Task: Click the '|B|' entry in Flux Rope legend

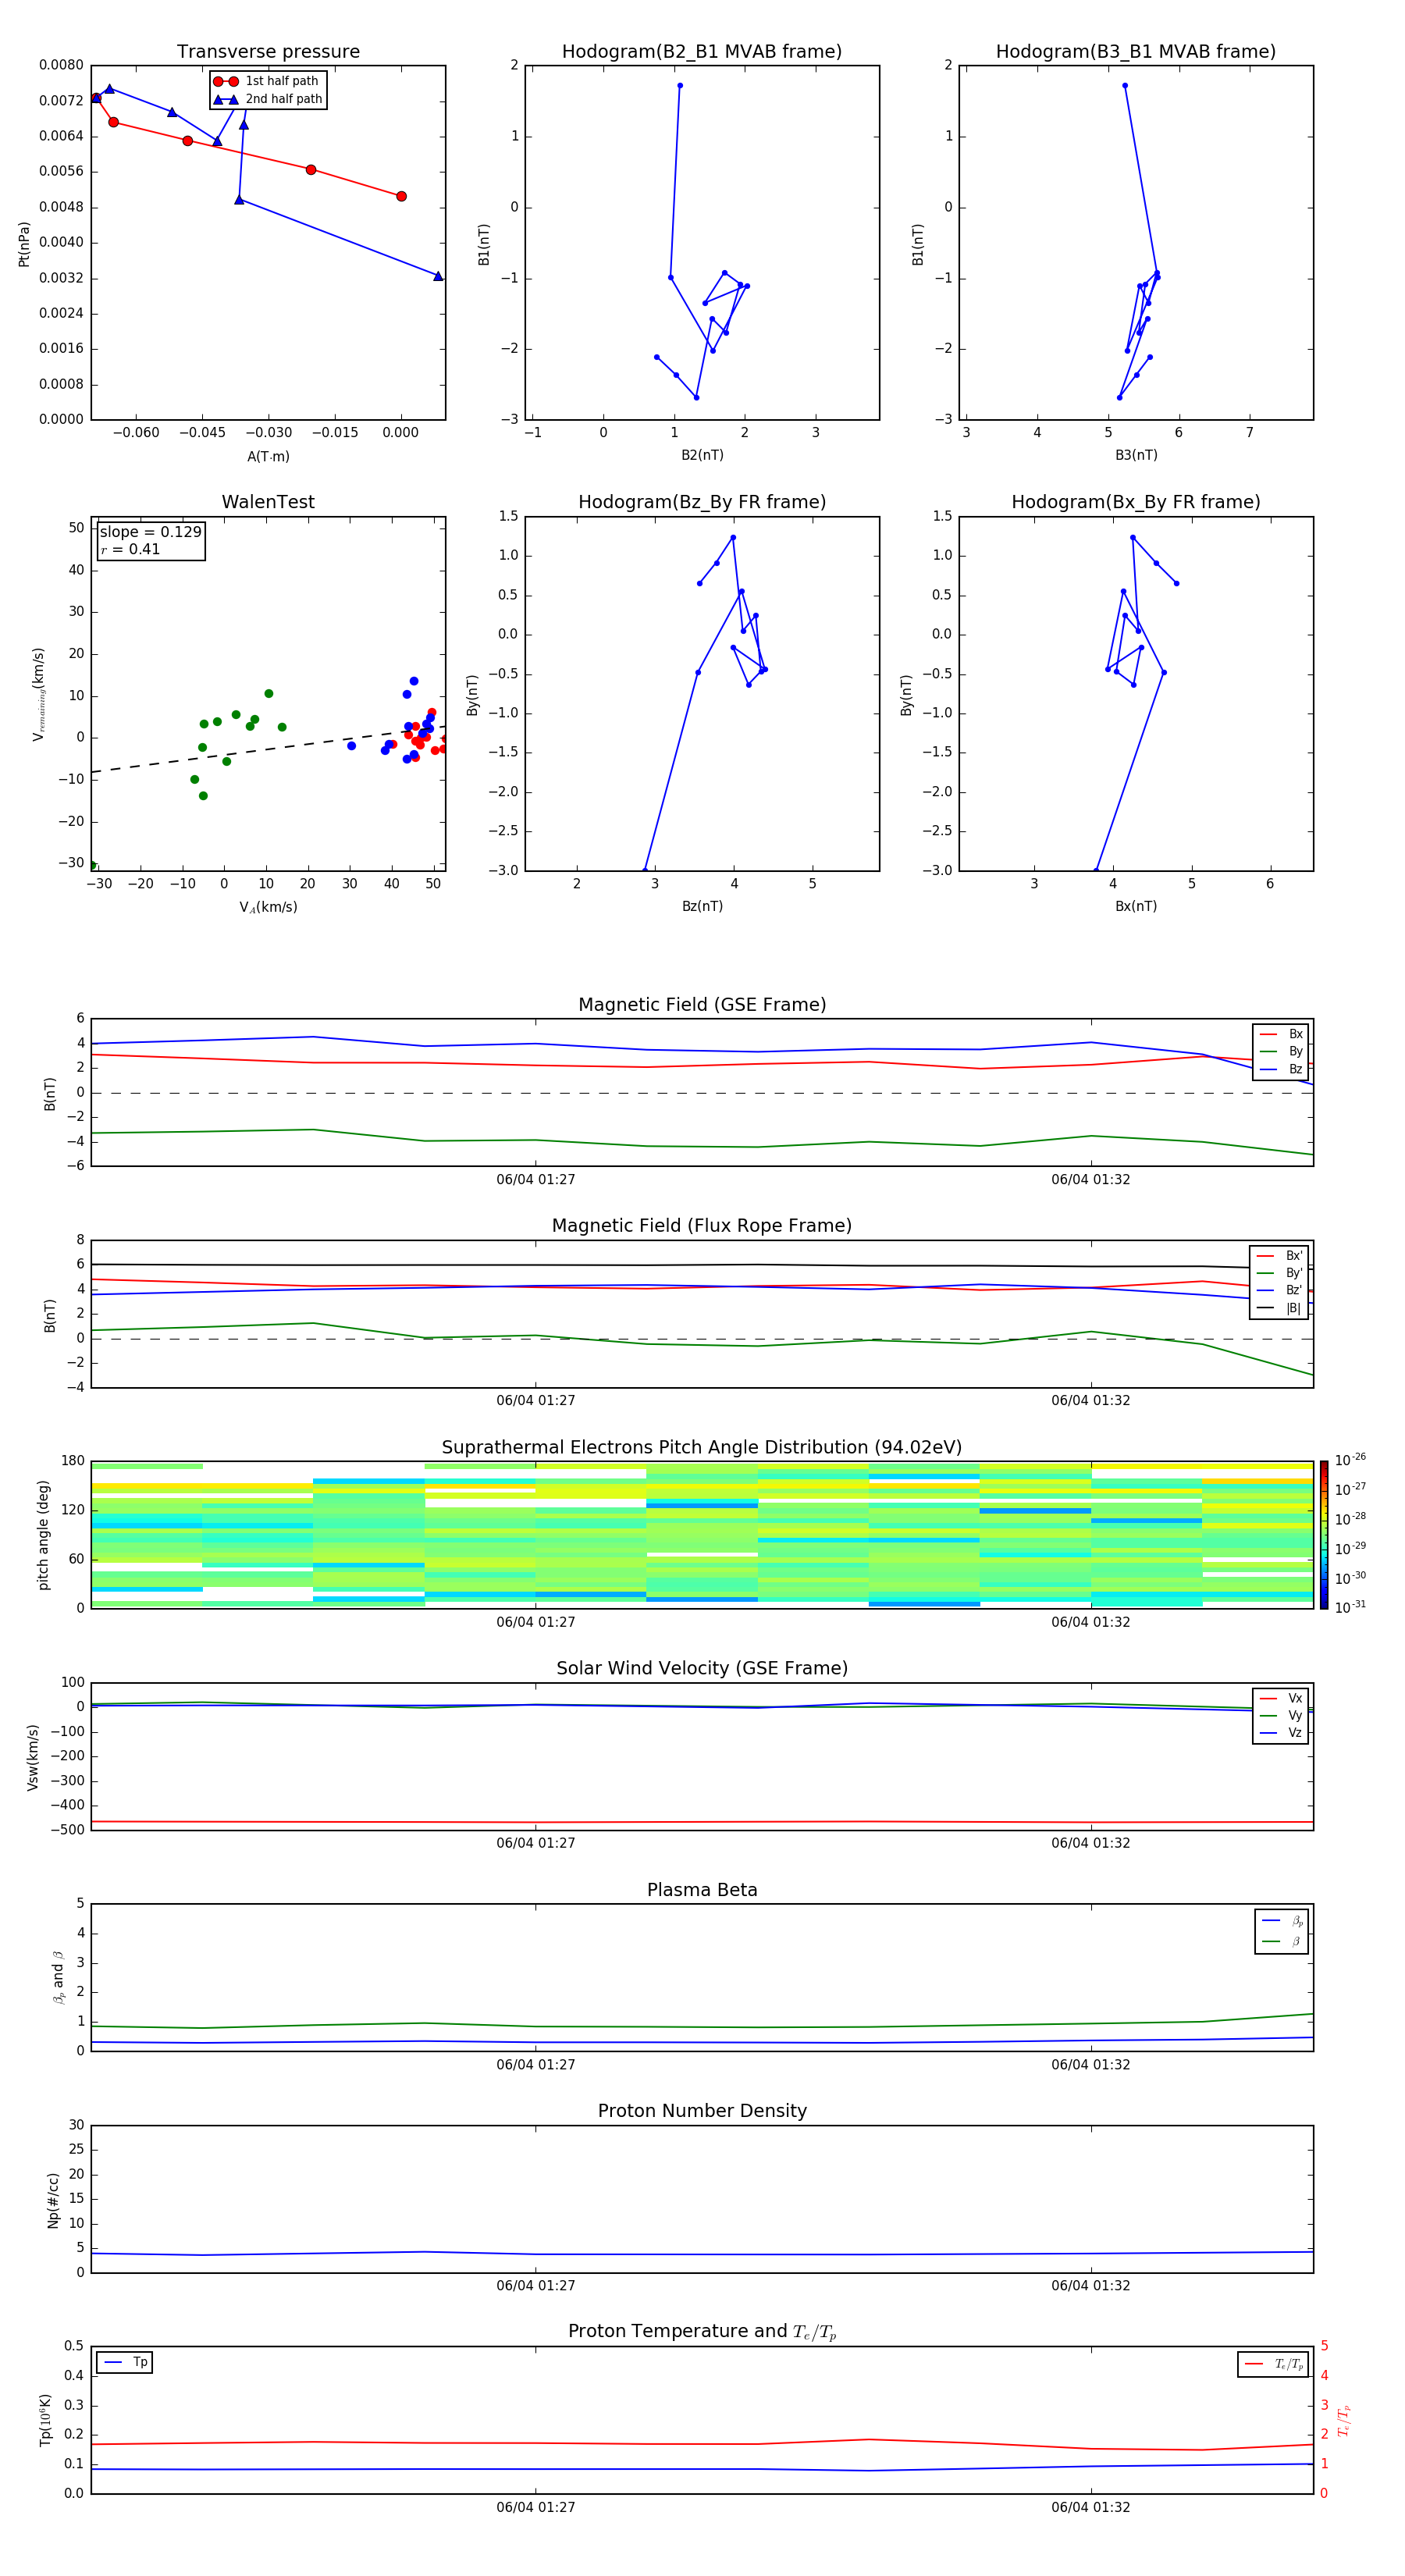Action: click(x=1279, y=1308)
